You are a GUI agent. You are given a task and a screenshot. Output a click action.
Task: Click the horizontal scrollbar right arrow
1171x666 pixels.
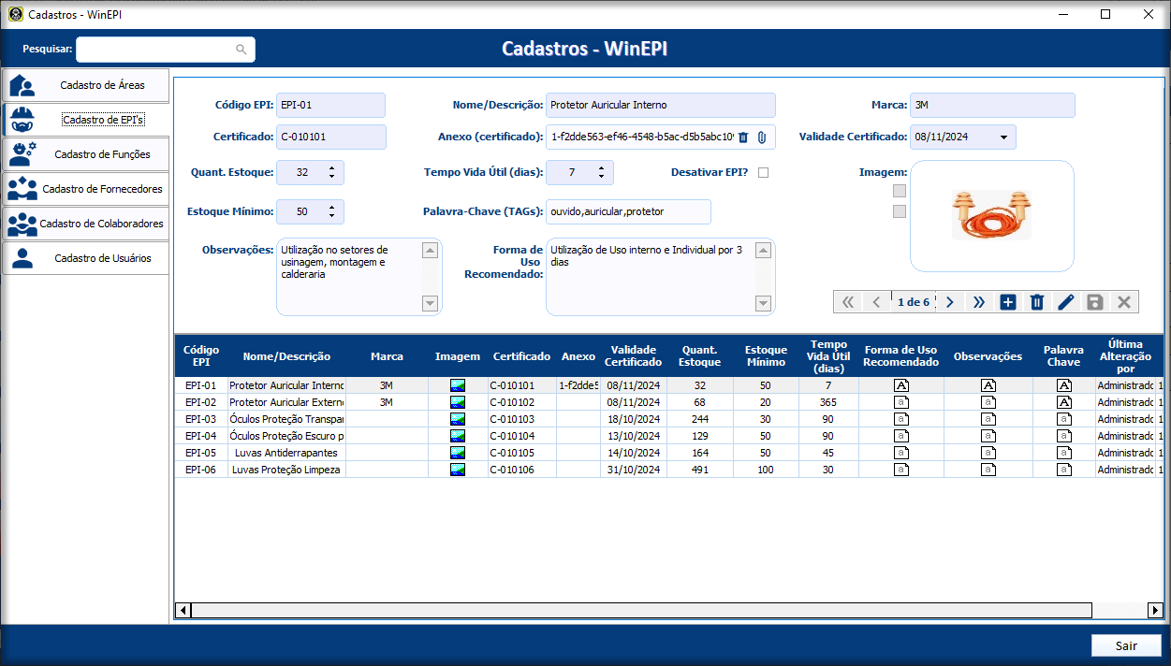[1155, 610]
